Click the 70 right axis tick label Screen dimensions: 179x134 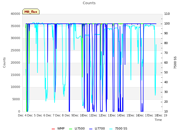(166, 53)
